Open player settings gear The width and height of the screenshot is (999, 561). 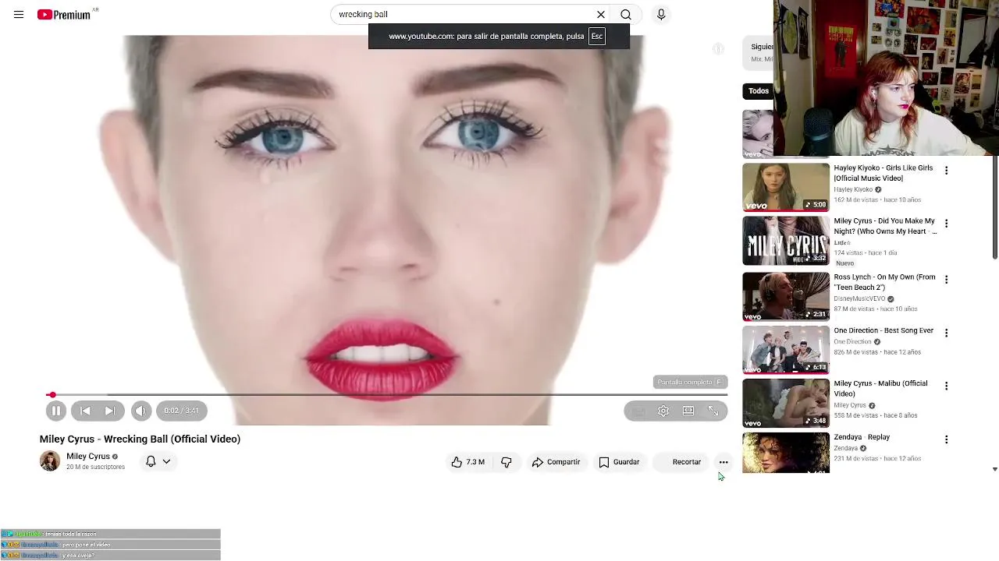663,411
